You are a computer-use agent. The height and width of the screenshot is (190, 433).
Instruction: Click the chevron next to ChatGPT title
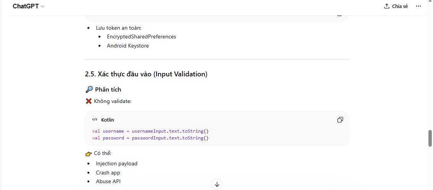(42, 6)
